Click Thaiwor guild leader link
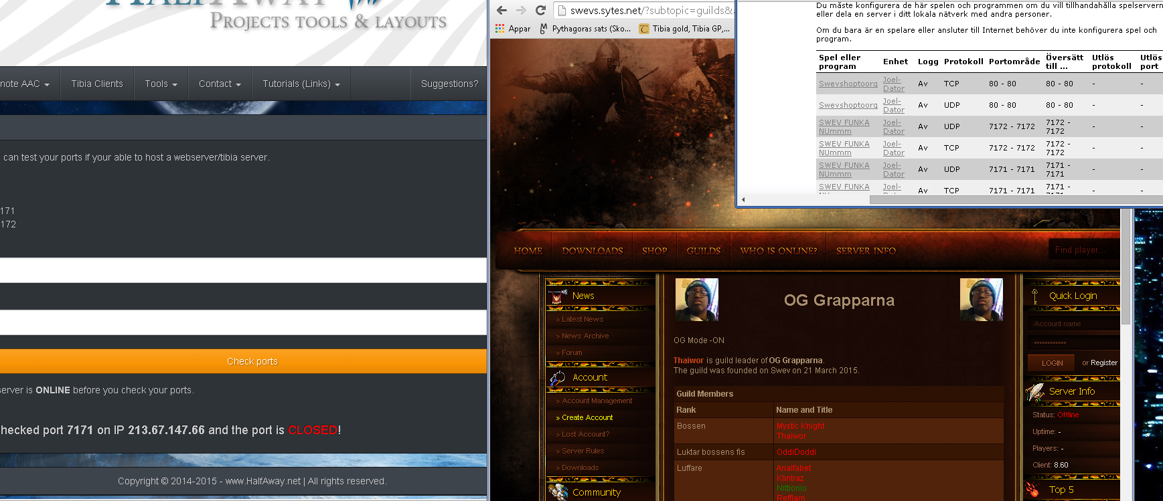This screenshot has width=1163, height=501. pos(688,361)
